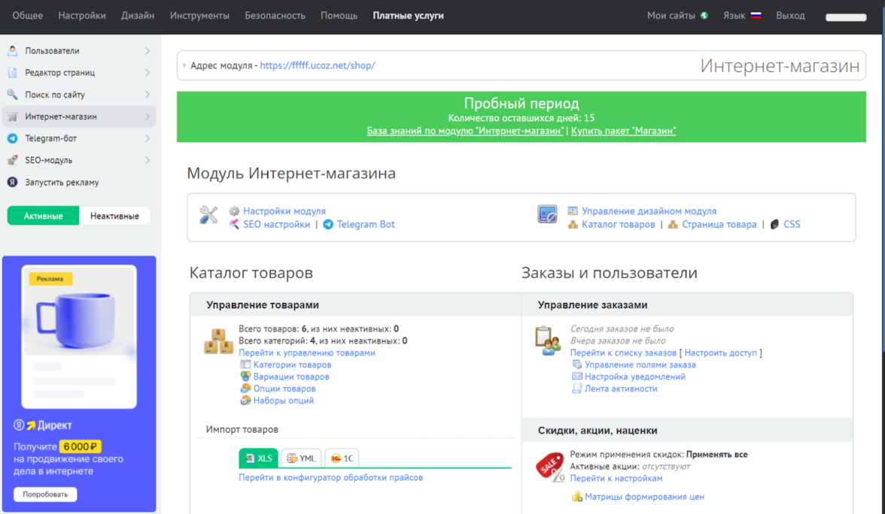Click the order management clipboard icon

coord(548,340)
